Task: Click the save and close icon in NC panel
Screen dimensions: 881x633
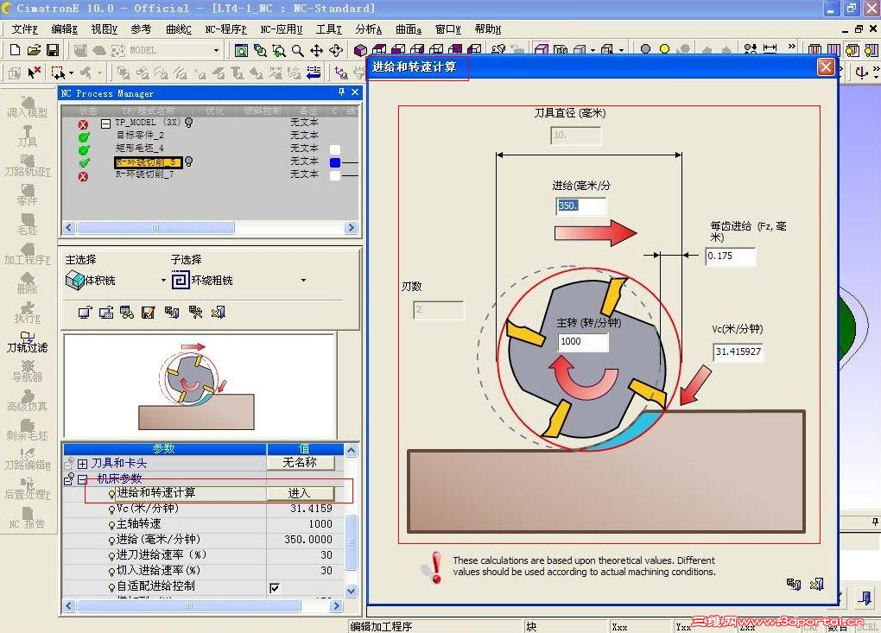Action: [172, 313]
